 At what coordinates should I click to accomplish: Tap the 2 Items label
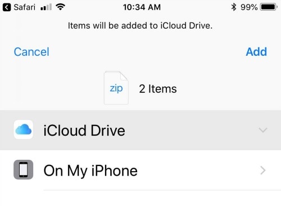pyautogui.click(x=158, y=89)
